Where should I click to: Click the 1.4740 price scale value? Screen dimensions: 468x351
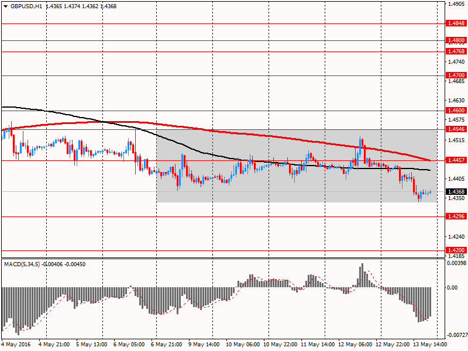[457, 62]
